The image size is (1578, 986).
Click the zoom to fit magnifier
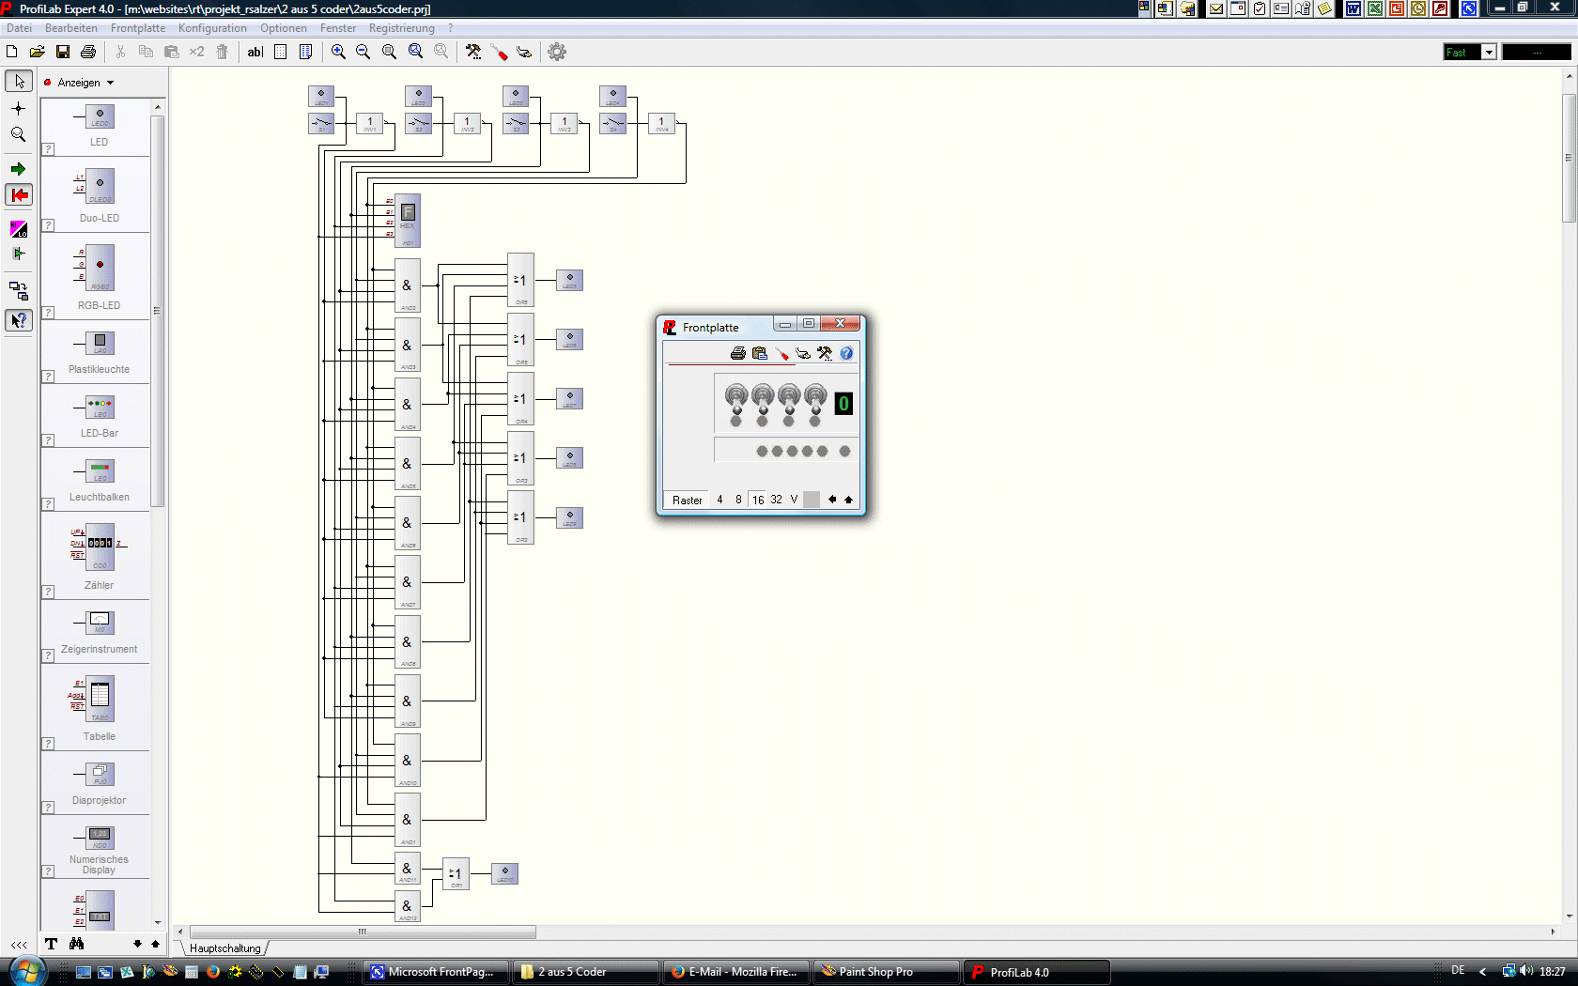(389, 52)
